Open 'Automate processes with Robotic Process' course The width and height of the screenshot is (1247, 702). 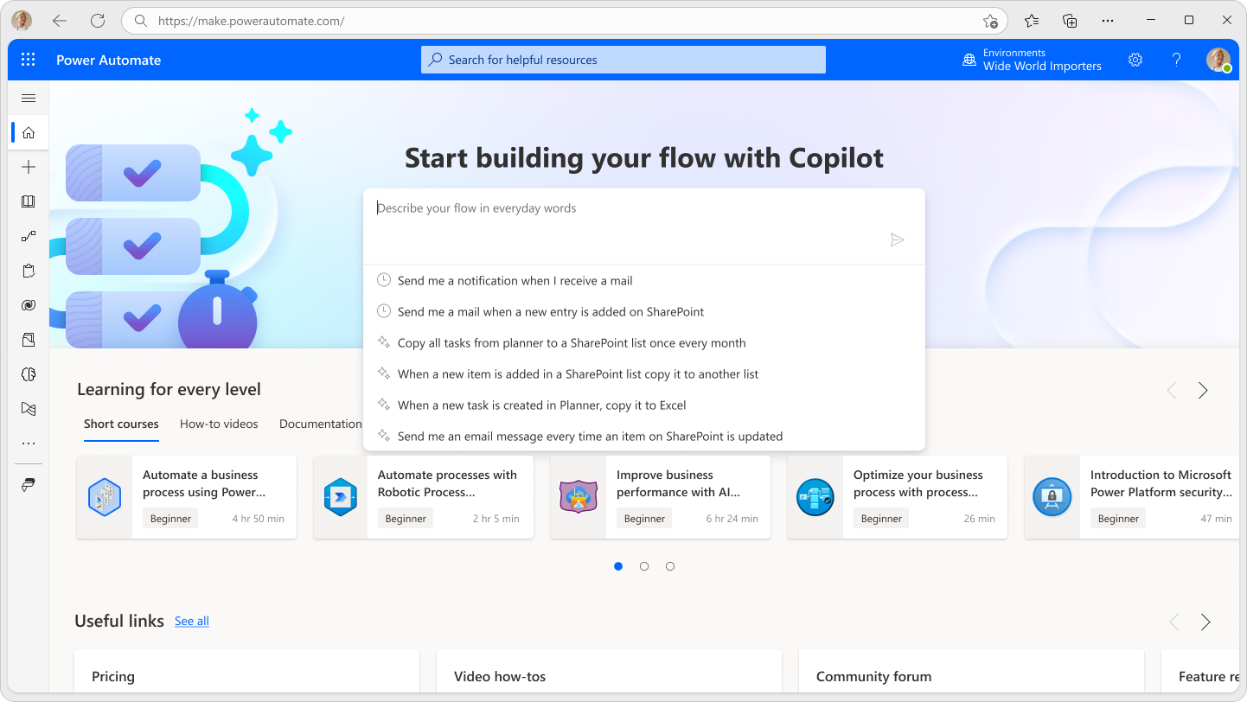point(424,497)
